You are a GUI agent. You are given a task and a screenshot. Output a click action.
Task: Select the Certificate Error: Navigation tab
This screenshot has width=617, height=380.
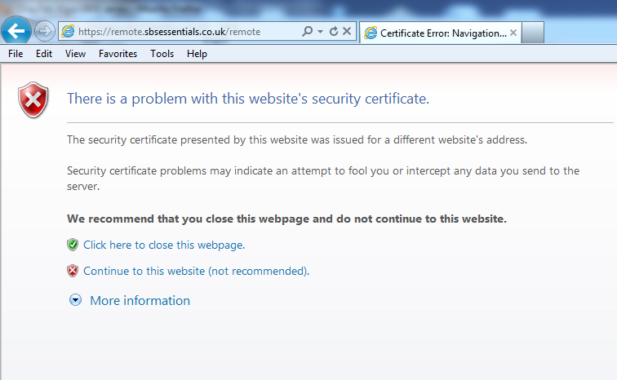(437, 33)
